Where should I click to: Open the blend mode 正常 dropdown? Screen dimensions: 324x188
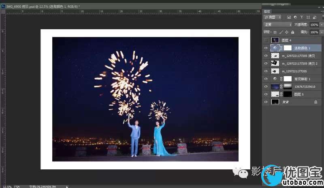277,25
